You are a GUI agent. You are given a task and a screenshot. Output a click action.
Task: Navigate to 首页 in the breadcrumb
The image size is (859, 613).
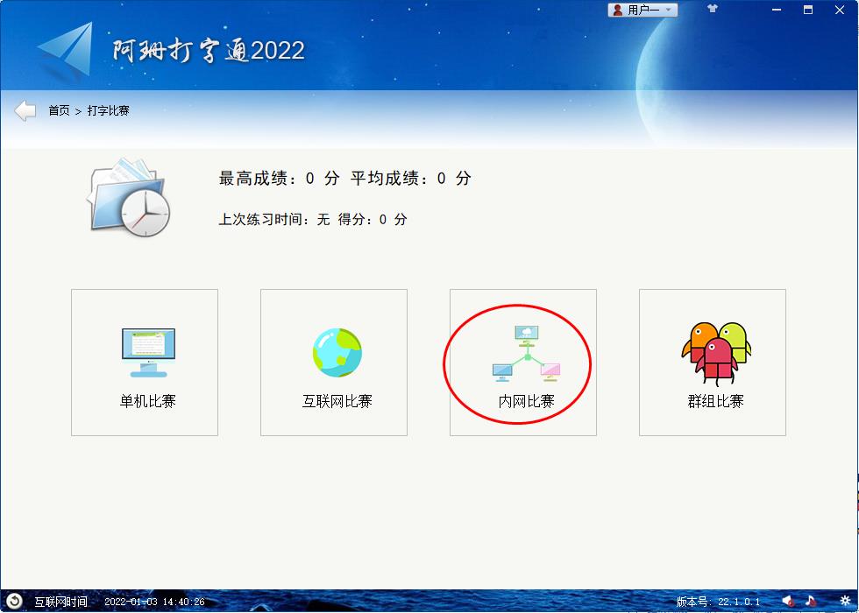[x=60, y=110]
